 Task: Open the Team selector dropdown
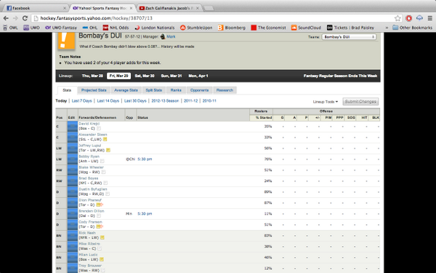349,37
